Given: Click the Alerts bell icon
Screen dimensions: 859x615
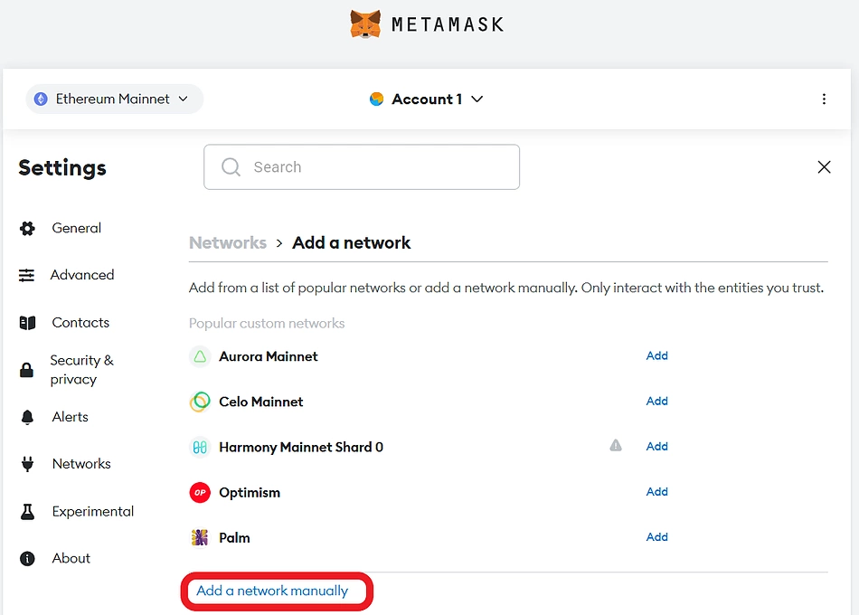Looking at the screenshot, I should 27,417.
